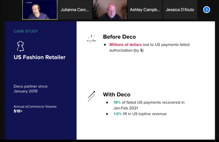Select Jessica D'Aiuto participant tile
The height and width of the screenshot is (142, 219).
coord(180,10)
